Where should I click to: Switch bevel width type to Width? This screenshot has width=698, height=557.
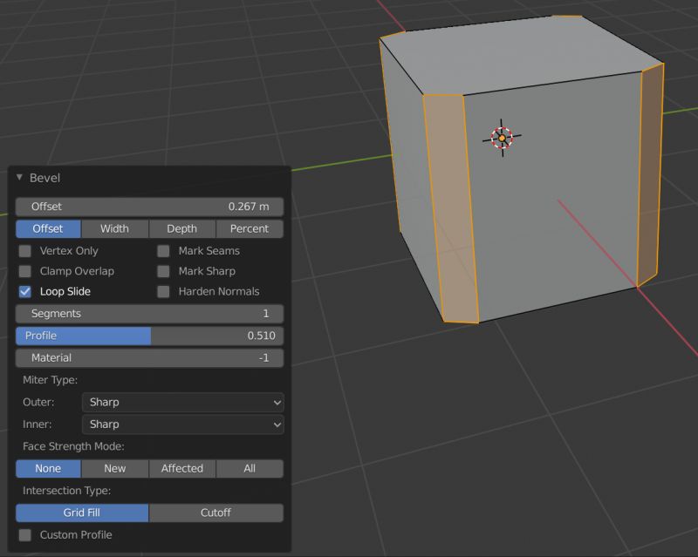[114, 228]
